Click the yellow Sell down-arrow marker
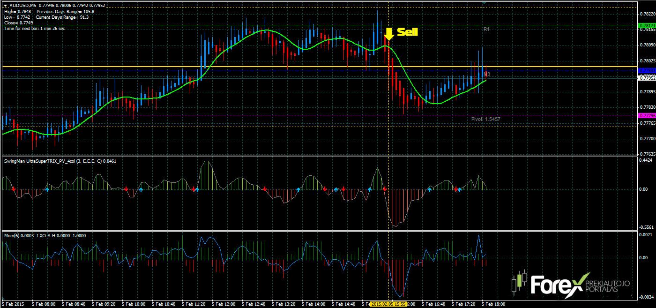Image resolution: width=656 pixels, height=308 pixels. pyautogui.click(x=388, y=34)
